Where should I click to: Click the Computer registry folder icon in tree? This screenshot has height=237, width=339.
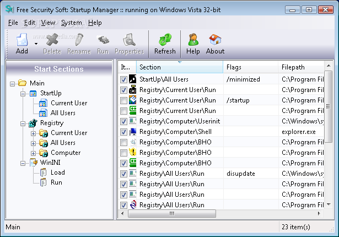(x=44, y=153)
